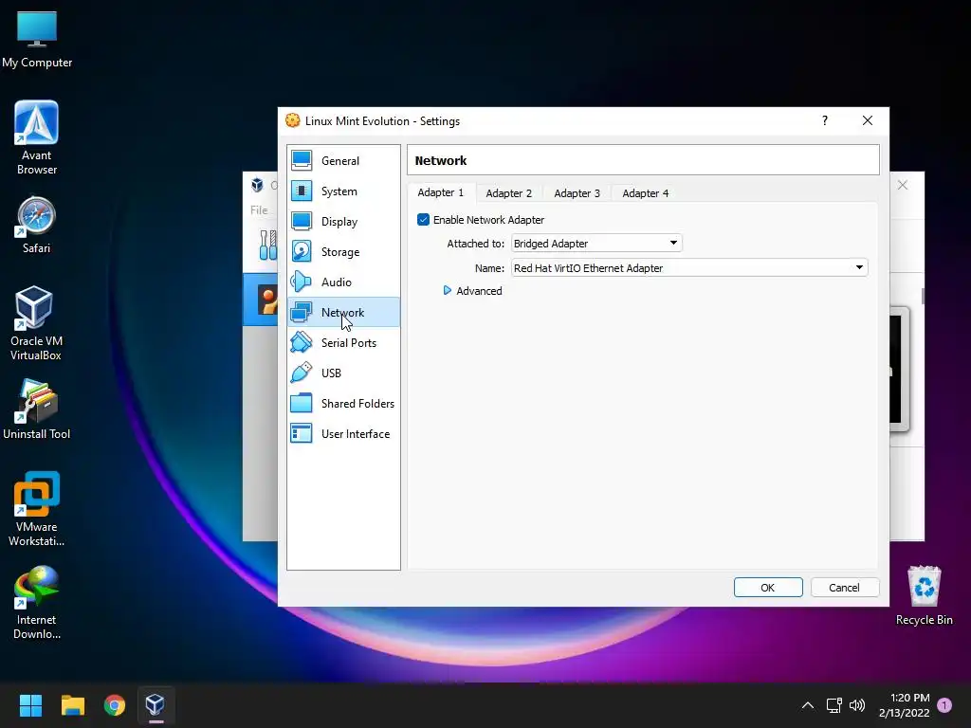Image resolution: width=971 pixels, height=728 pixels.
Task: Click the network status tray icon
Action: click(834, 705)
